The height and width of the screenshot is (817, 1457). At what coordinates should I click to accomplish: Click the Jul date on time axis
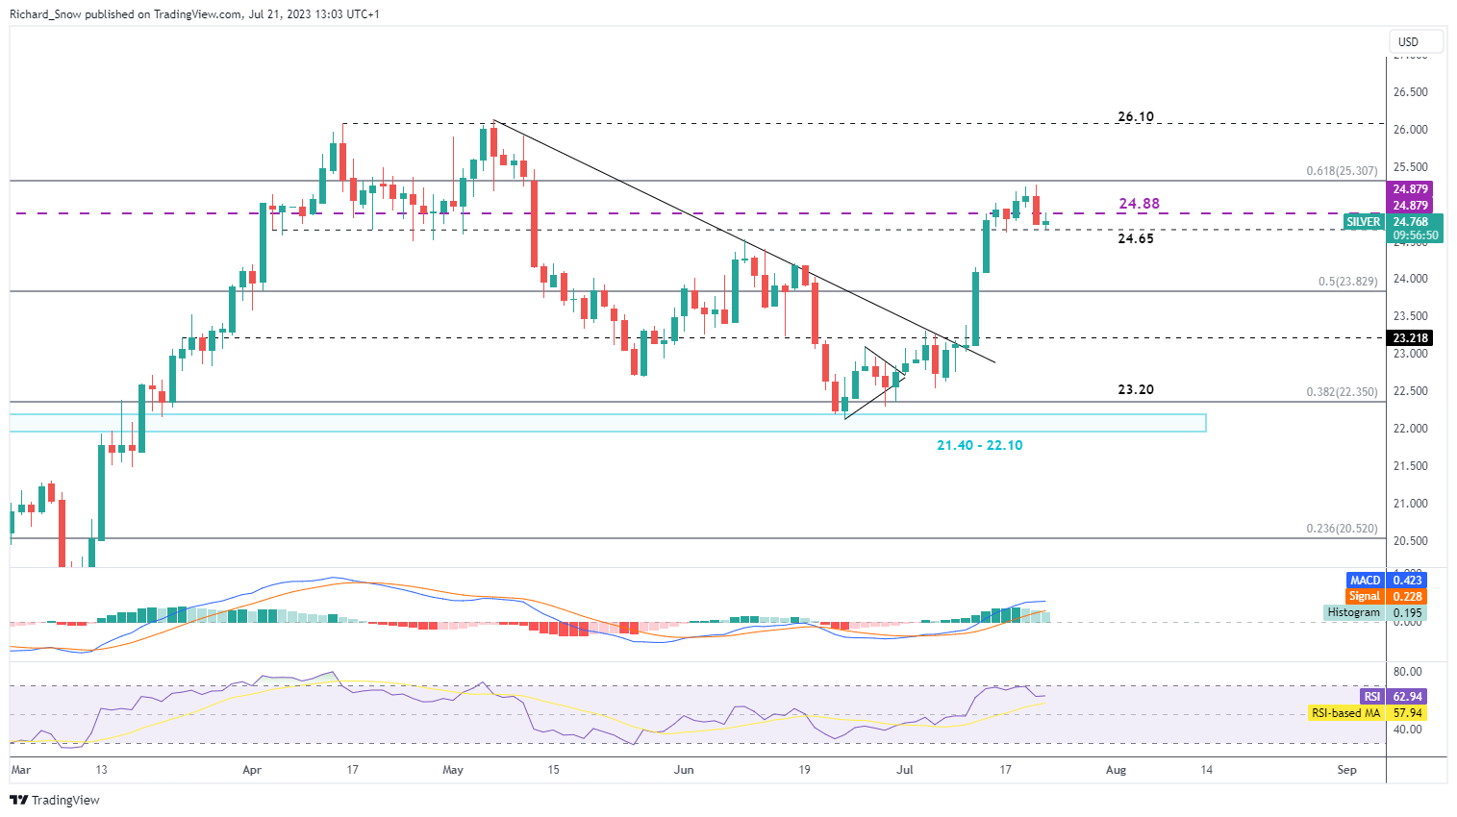[x=905, y=770]
